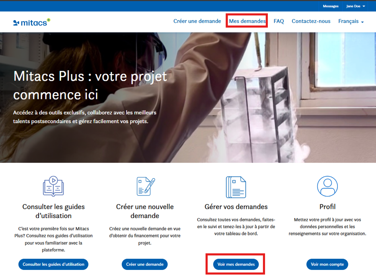Expand the Français language dropdown
The image size is (376, 280).
tap(351, 21)
